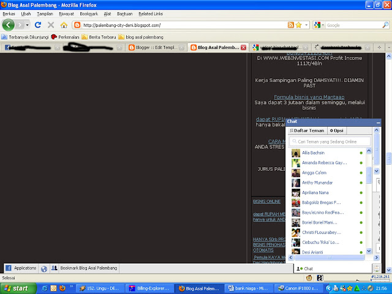Select the Daftar Teman tab in Chat
Image resolution: width=392 pixels, height=294 pixels.
tap(307, 130)
